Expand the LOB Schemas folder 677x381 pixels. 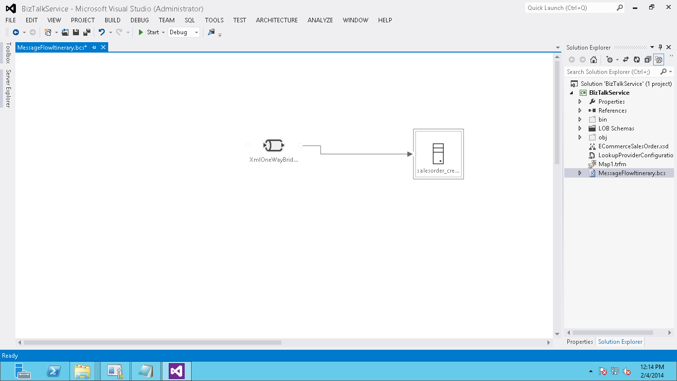(x=580, y=128)
